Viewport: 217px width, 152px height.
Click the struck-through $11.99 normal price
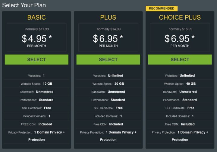coord(44,29)
